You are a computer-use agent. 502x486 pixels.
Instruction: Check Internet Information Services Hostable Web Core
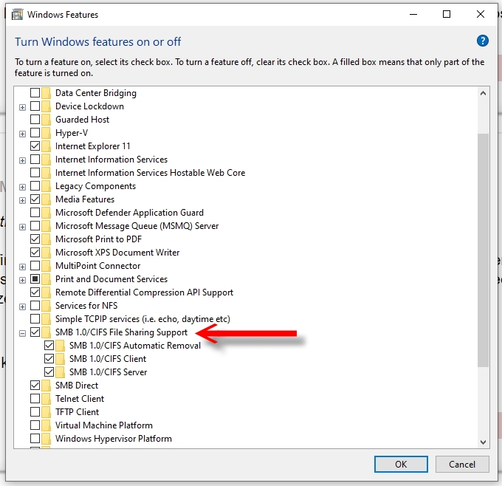[35, 173]
